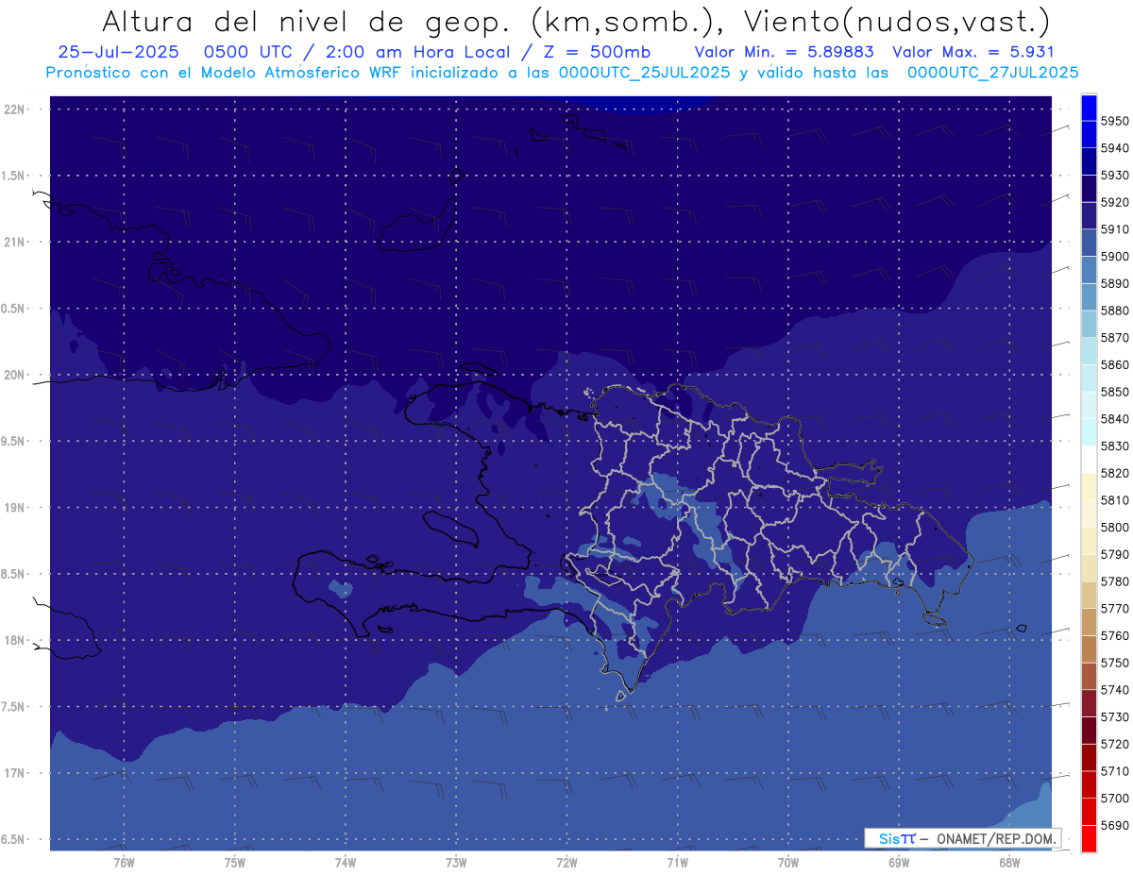
Task: Click the 5720 value on the color scale
Action: pyautogui.click(x=1115, y=744)
